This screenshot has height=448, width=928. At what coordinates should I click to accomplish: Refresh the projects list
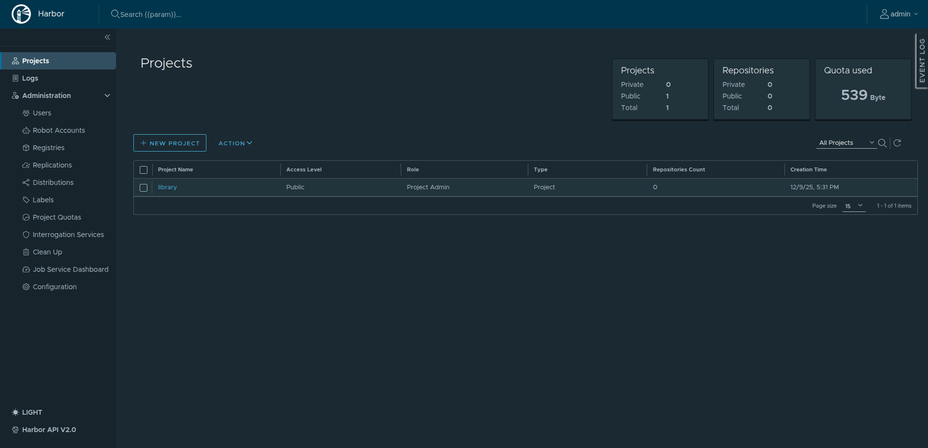pyautogui.click(x=897, y=143)
